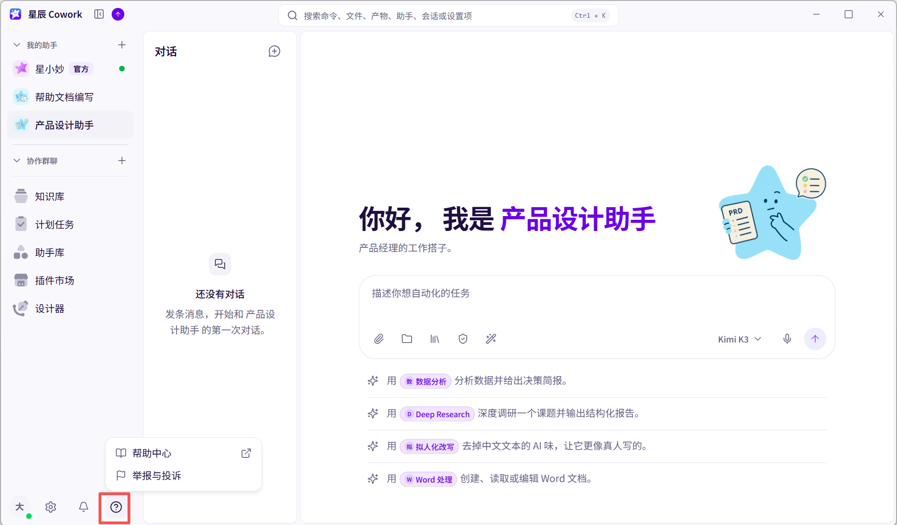Send message with the up arrow button
This screenshot has height=525, width=897.
815,339
